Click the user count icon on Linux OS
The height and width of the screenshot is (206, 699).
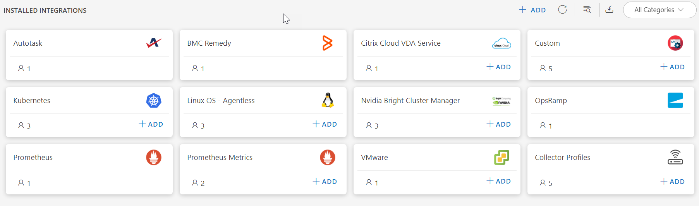[x=195, y=125]
